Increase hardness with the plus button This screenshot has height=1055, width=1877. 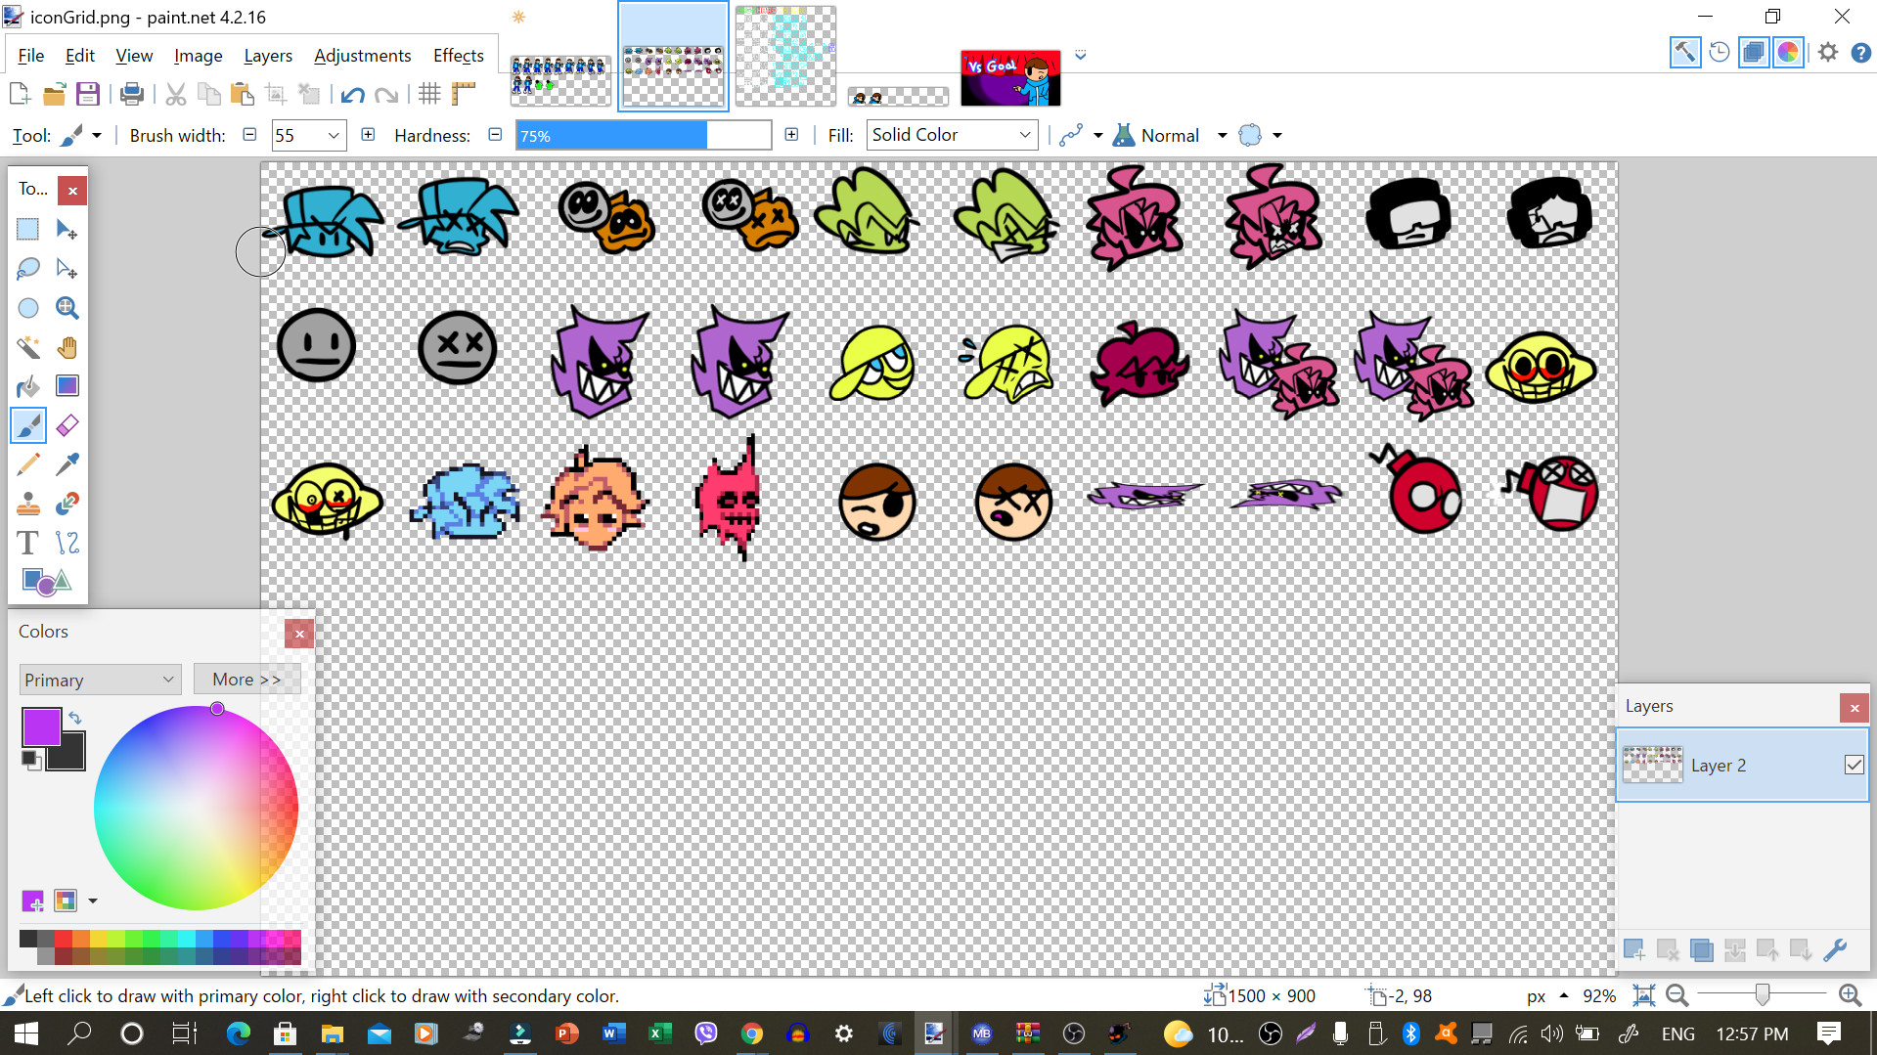[791, 135]
